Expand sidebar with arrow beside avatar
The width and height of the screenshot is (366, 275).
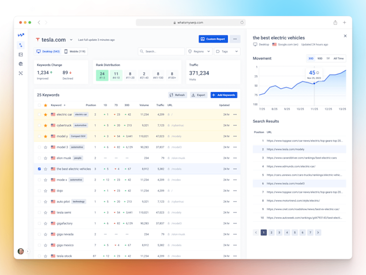28,252
